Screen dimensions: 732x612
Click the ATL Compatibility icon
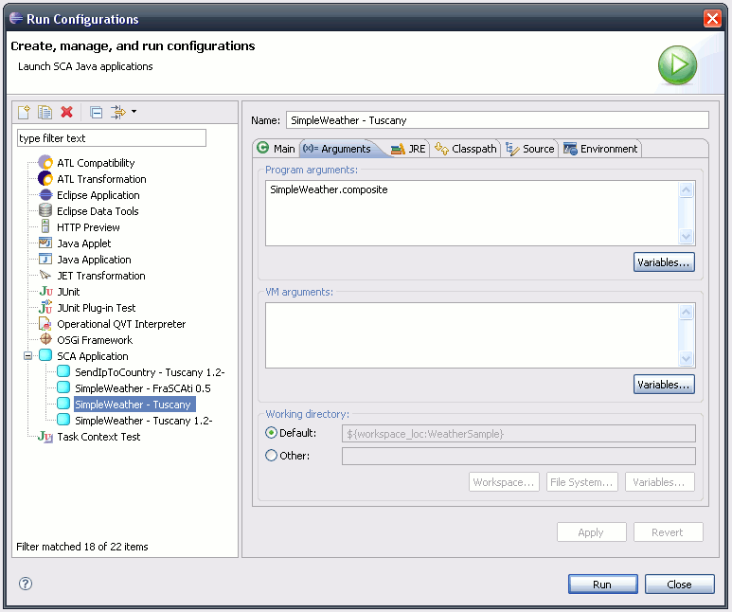coord(45,163)
